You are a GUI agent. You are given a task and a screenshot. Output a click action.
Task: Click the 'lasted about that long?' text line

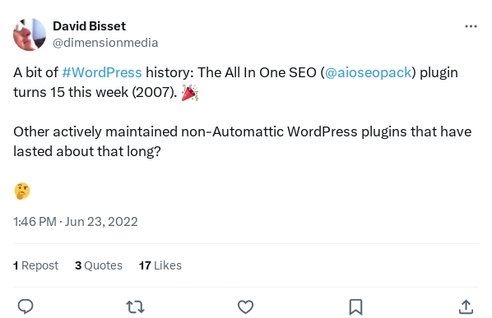pos(87,151)
